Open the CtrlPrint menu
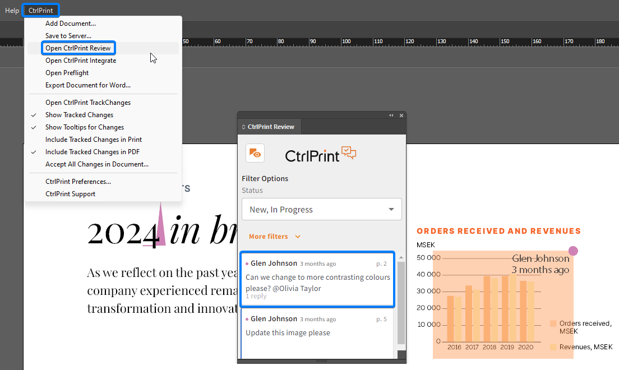 [41, 11]
